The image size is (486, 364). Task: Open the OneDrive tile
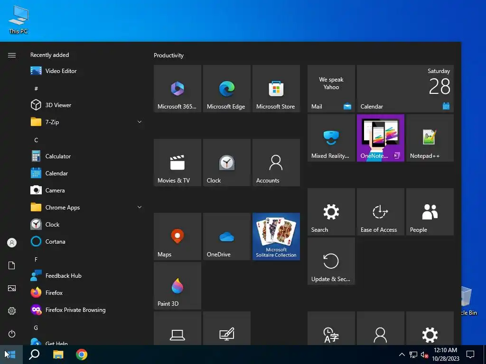point(226,237)
